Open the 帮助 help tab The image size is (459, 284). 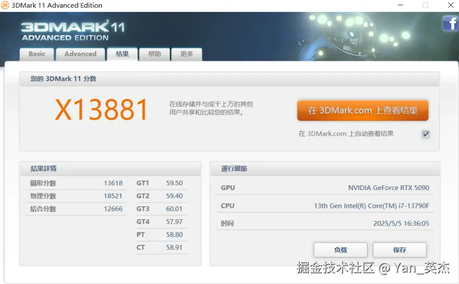point(155,54)
